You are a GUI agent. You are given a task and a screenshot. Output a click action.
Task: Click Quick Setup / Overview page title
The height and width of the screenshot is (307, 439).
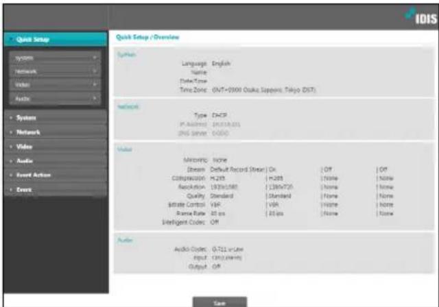click(147, 37)
